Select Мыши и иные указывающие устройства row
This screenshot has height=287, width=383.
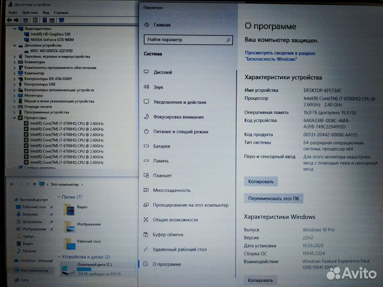point(59,101)
